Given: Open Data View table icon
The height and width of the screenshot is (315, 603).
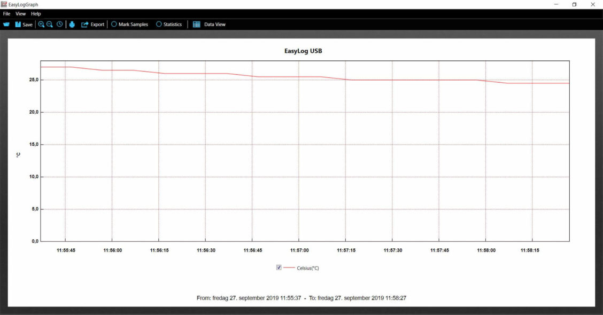Looking at the screenshot, I should pyautogui.click(x=197, y=25).
